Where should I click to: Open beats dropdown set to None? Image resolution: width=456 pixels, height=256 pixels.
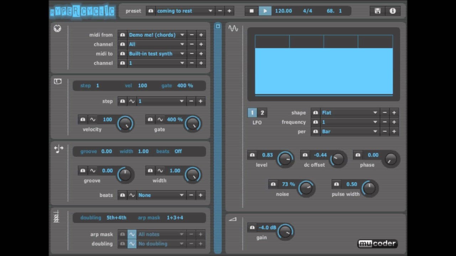[x=161, y=195]
